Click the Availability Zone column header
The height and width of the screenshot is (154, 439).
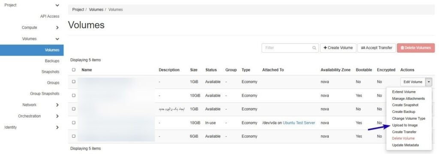pyautogui.click(x=335, y=70)
